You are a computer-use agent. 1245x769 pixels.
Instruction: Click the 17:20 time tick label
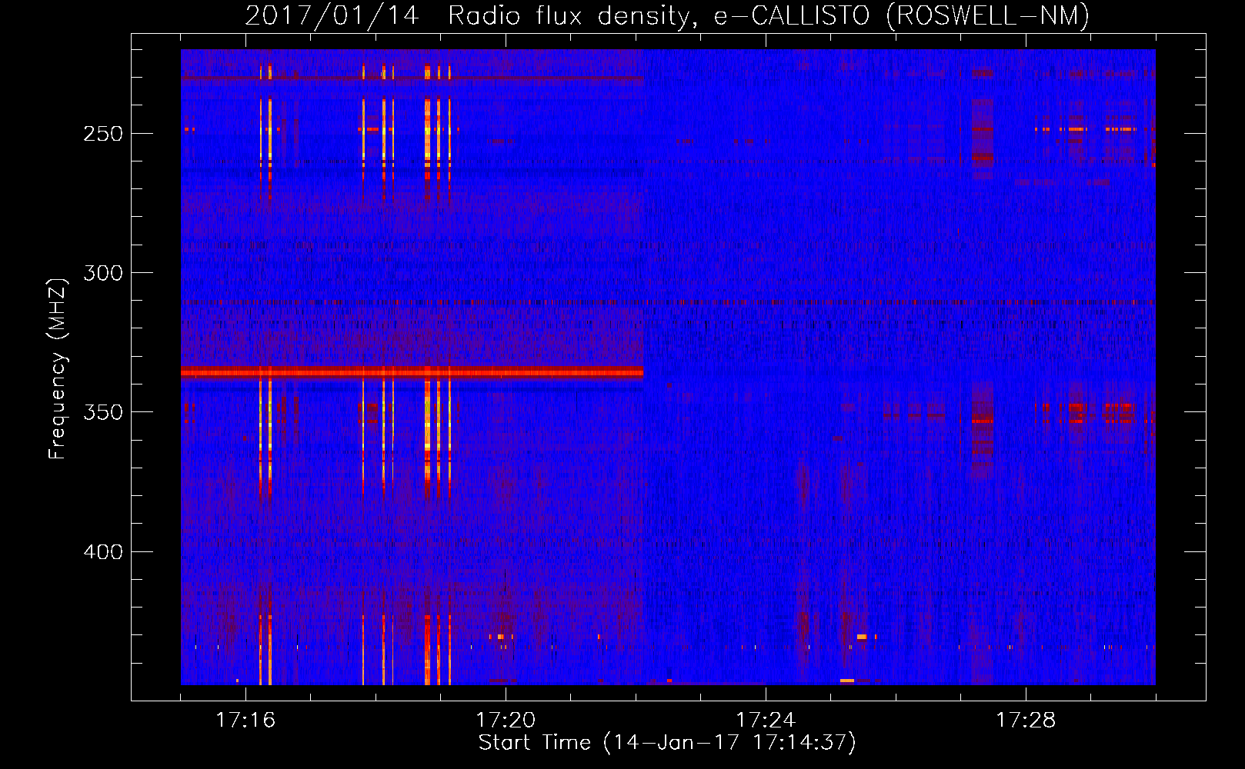tap(506, 720)
